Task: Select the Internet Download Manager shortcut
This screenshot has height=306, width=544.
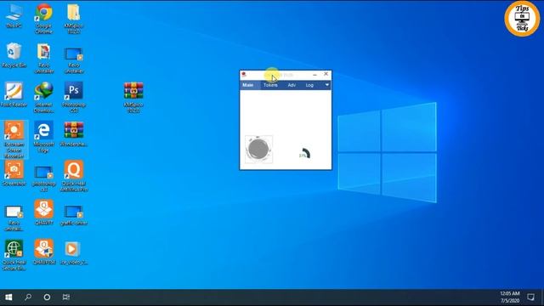Action: 43,98
